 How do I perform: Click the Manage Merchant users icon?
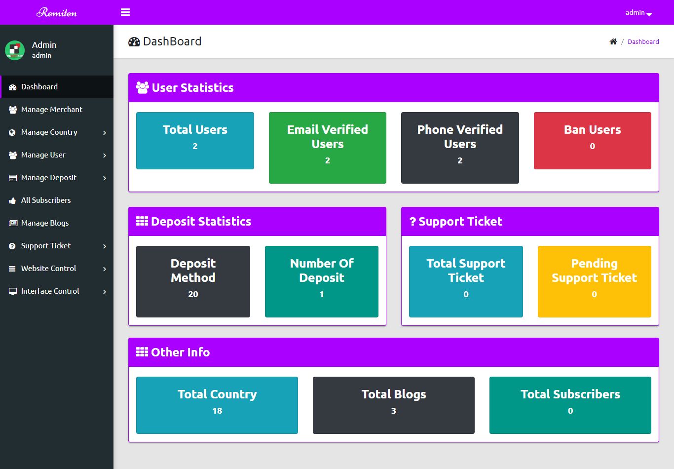click(13, 110)
